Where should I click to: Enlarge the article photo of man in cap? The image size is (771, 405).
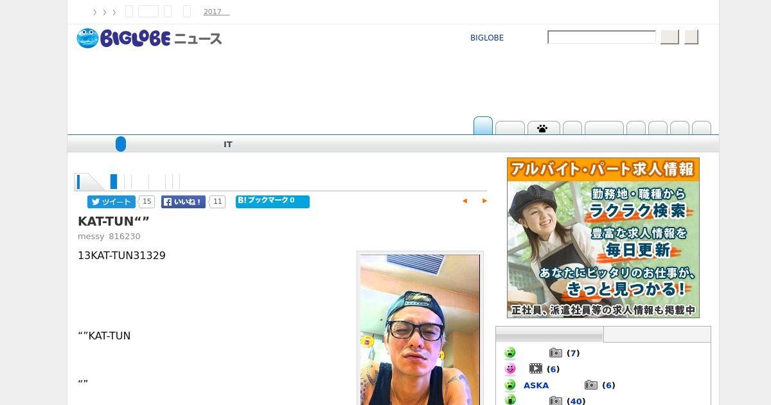pos(420,330)
